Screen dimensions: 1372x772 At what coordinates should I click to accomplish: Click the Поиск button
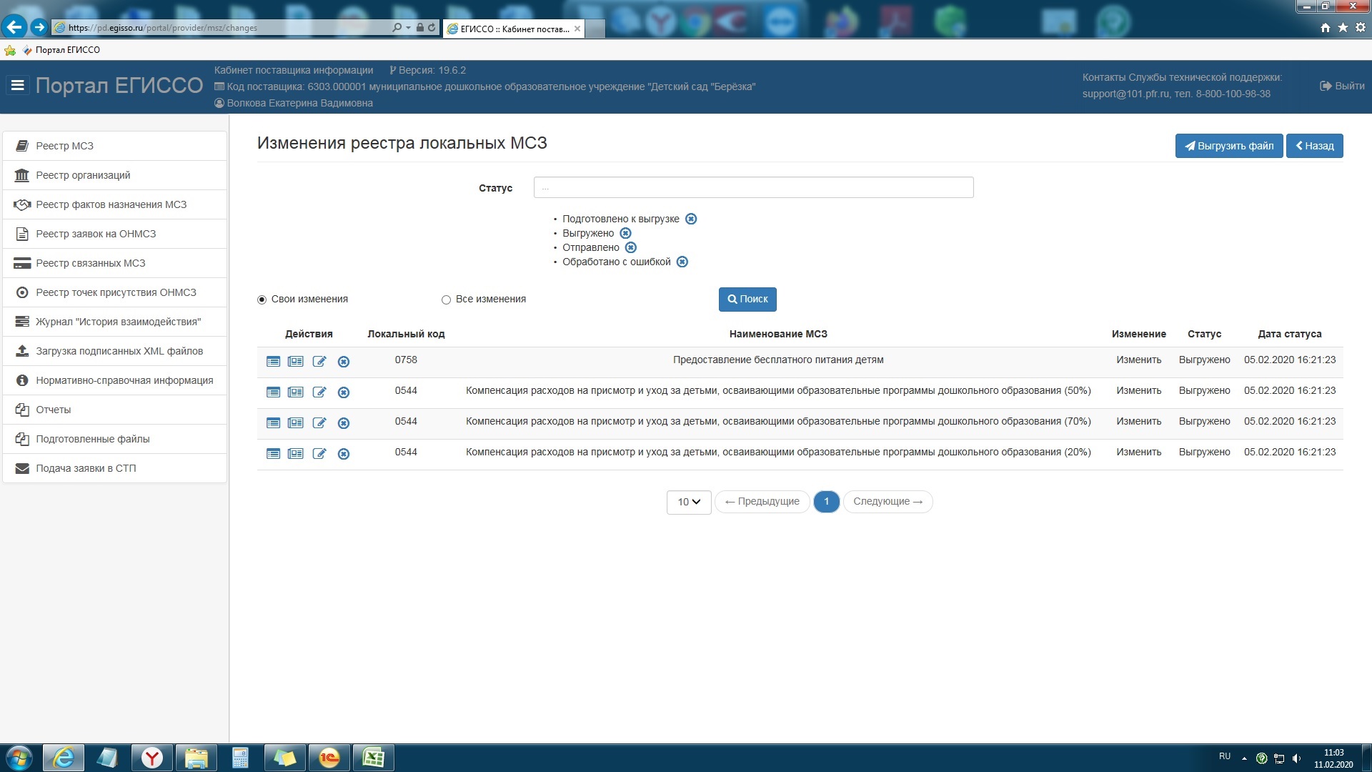[747, 300]
